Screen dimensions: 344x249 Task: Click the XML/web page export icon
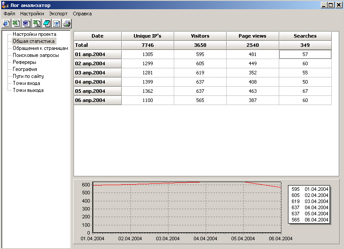tap(56, 24)
